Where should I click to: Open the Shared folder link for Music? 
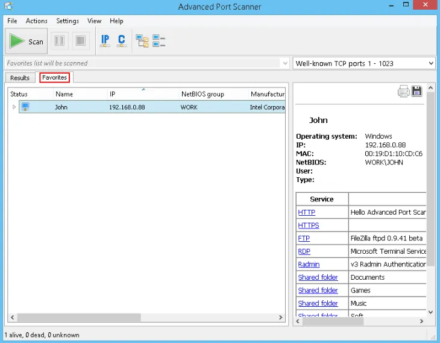[x=318, y=303]
